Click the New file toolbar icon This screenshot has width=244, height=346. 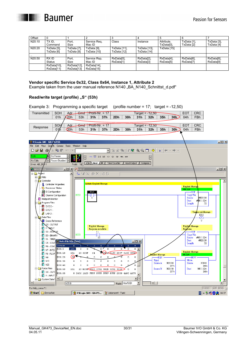coord(32,151)
